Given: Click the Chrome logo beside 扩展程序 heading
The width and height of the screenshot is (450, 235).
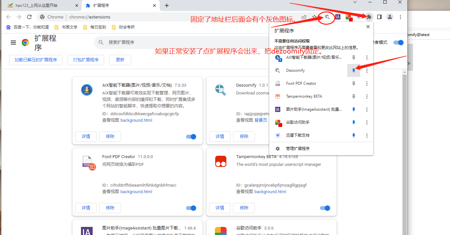Looking at the screenshot, I should [x=25, y=43].
